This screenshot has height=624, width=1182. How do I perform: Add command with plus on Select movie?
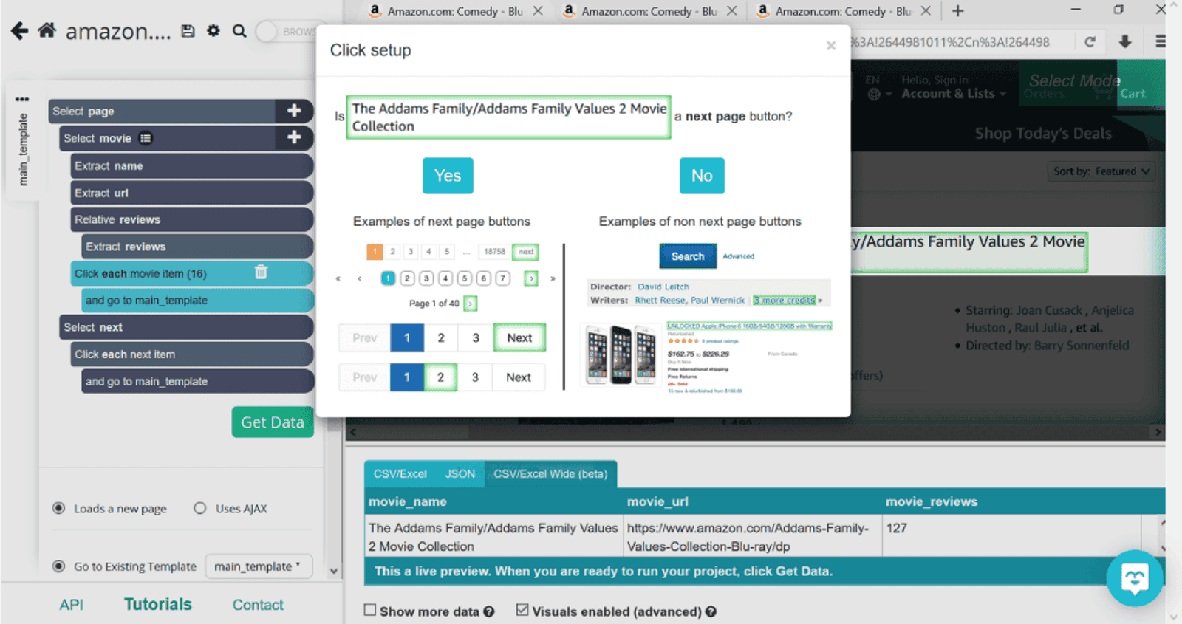294,137
